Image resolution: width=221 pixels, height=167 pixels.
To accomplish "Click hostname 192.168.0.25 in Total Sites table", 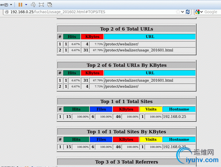I will (x=174, y=117).
